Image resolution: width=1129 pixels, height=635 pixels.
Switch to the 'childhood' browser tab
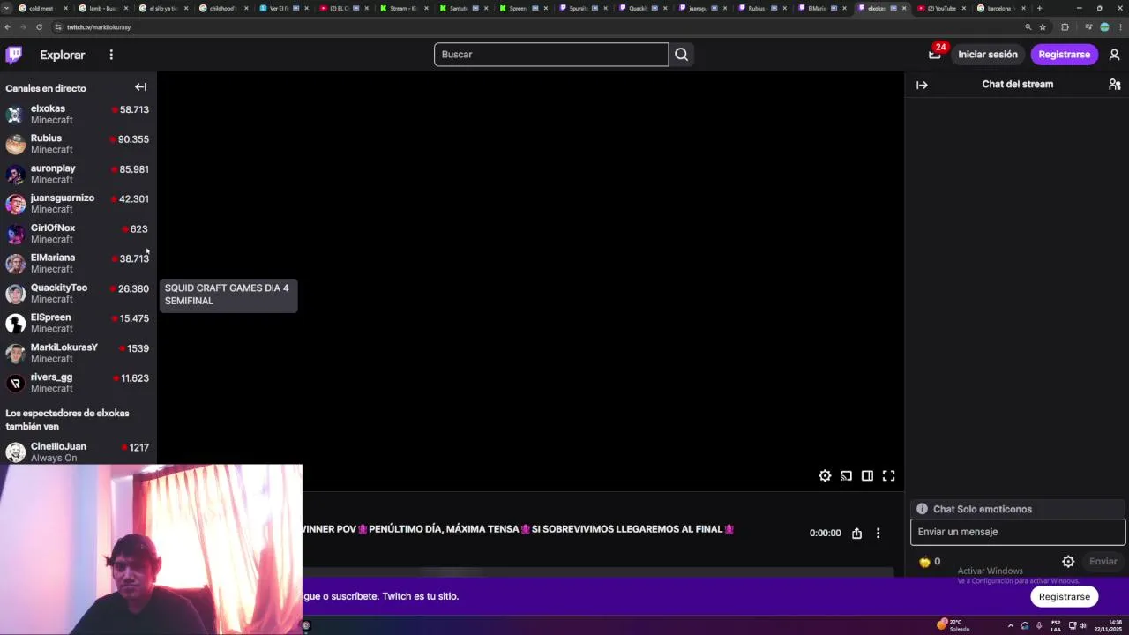(221, 8)
